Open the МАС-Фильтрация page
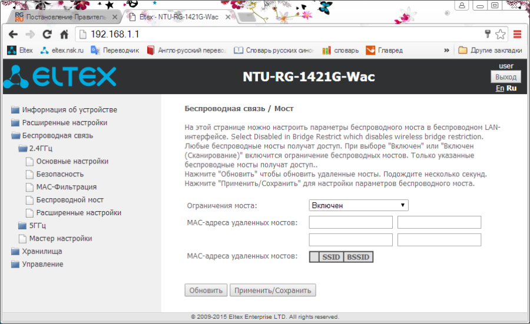 61,187
